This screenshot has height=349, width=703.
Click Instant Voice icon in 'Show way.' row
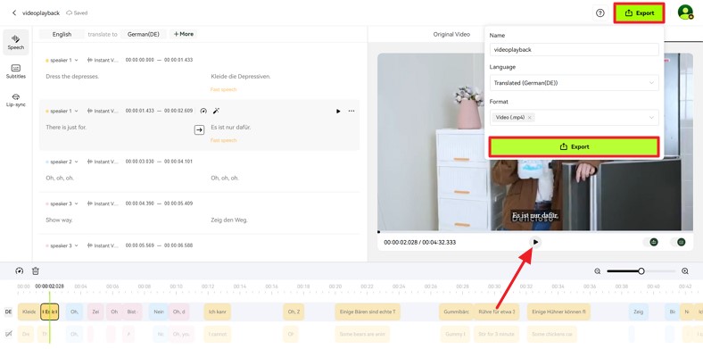(x=90, y=204)
